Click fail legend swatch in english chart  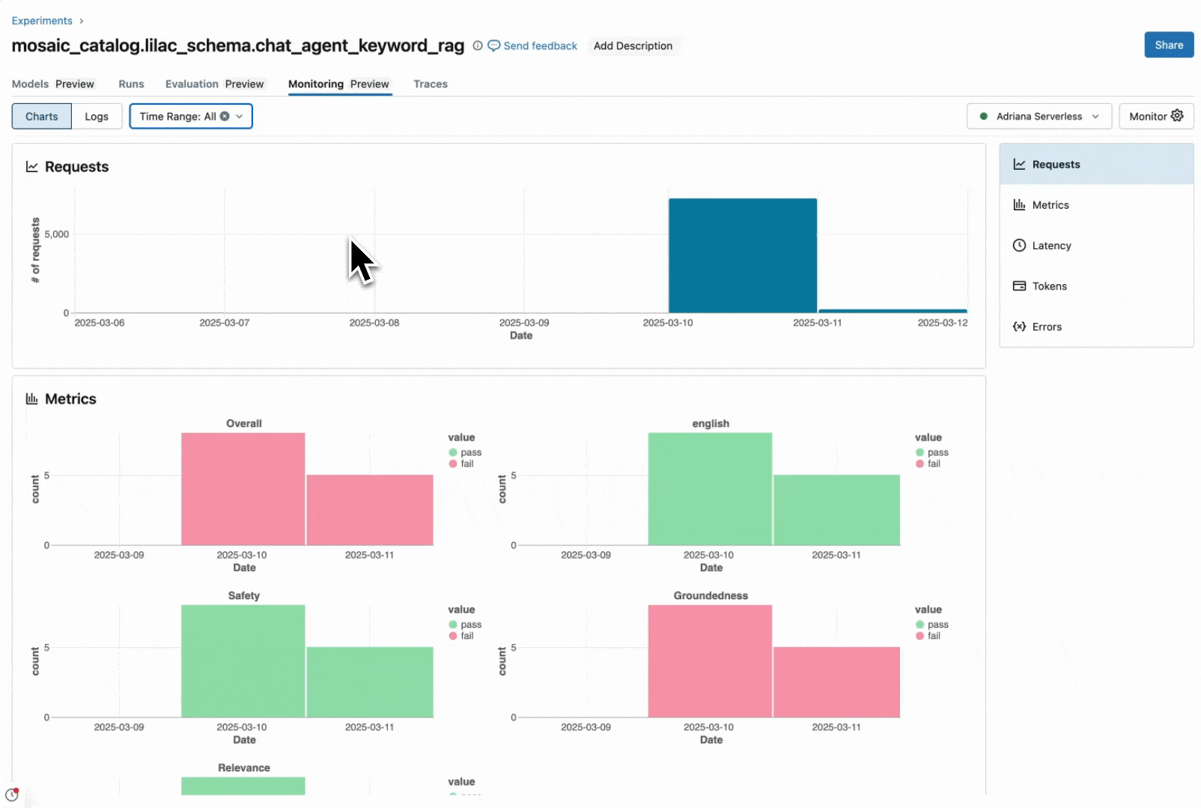coord(919,464)
